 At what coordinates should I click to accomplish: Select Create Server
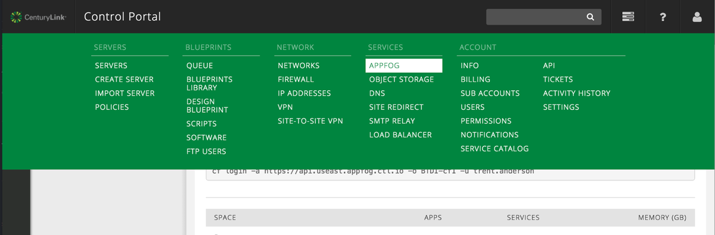tap(124, 80)
